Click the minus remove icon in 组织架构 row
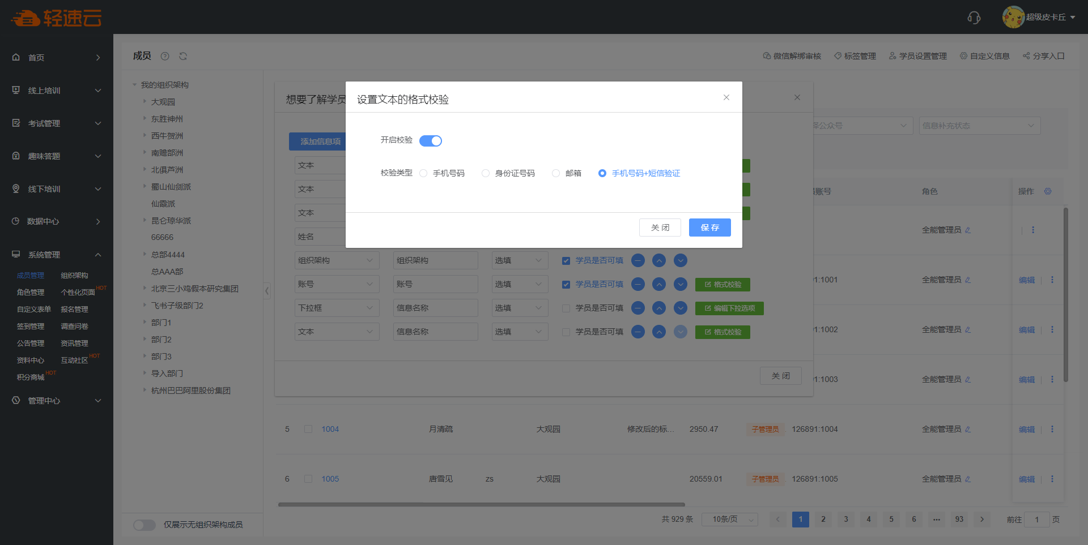The image size is (1088, 545). 638,260
